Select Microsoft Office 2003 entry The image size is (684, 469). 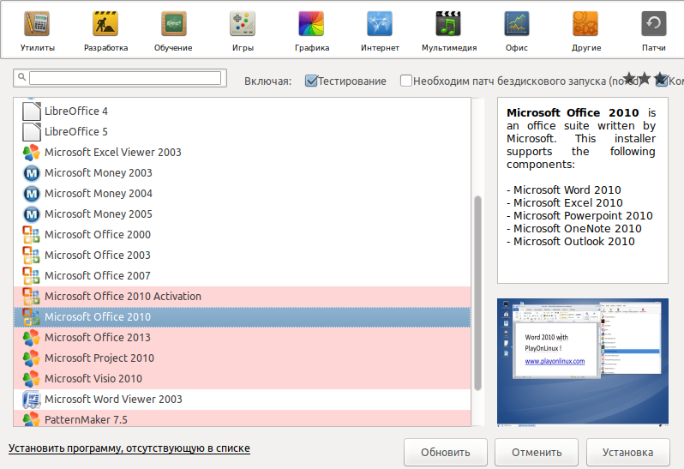click(x=242, y=256)
